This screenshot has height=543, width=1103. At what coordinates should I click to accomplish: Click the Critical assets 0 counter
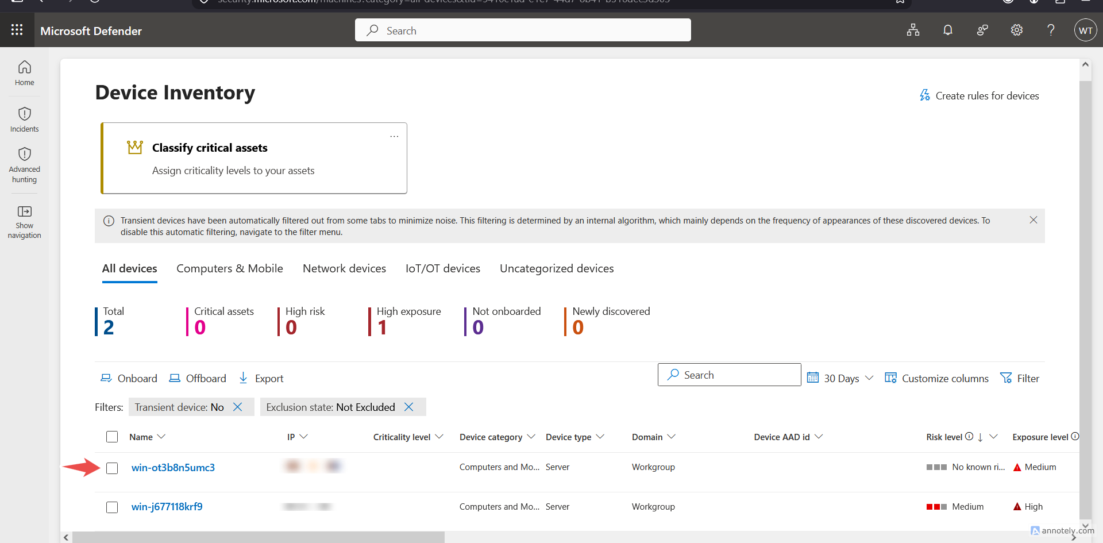coord(220,321)
